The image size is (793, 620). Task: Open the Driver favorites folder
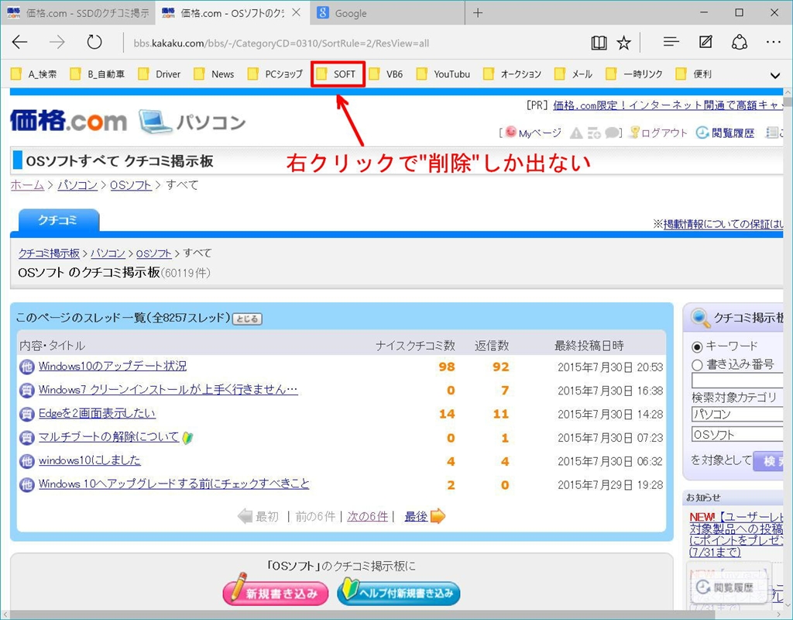(160, 74)
